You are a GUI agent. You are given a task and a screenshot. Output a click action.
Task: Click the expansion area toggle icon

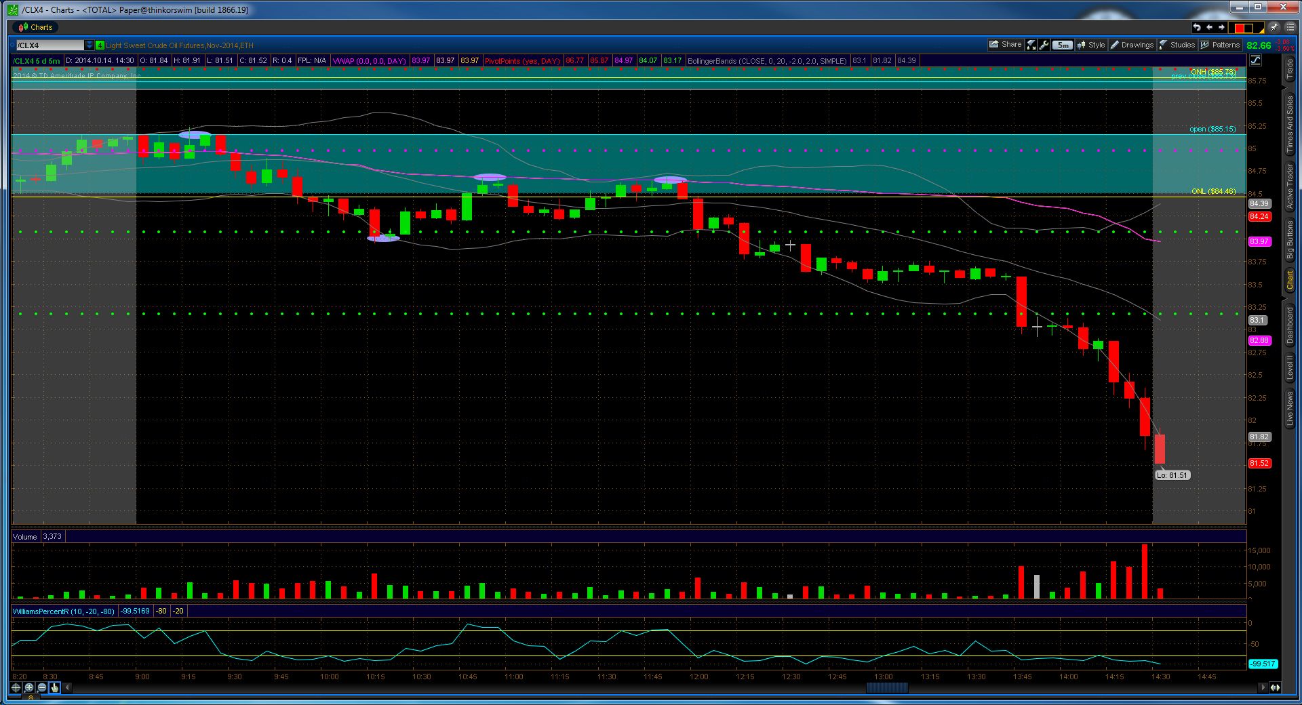coord(1275,687)
